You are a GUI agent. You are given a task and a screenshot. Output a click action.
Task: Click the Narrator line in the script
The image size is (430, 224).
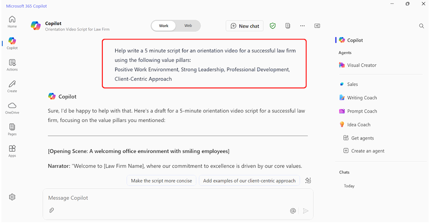[x=175, y=166]
